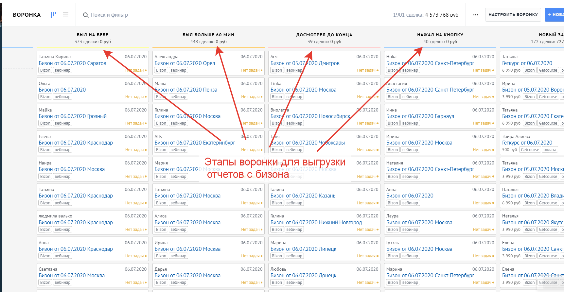Click "Нет задач" on Маша's Пенза card
The image size is (564, 292).
250,97
